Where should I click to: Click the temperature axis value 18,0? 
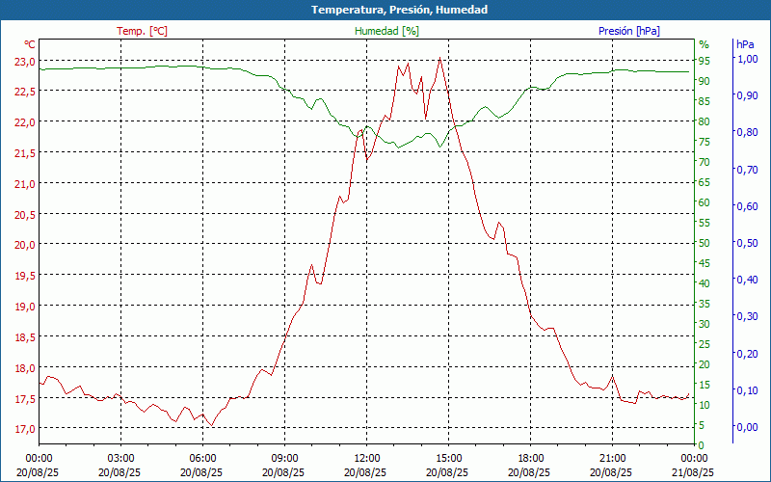click(x=26, y=367)
